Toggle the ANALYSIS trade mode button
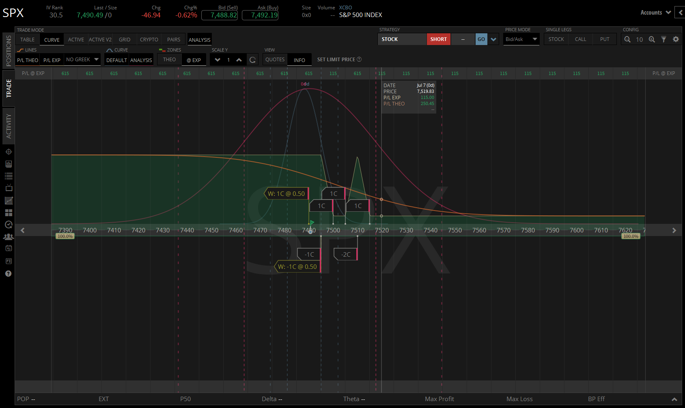 199,40
